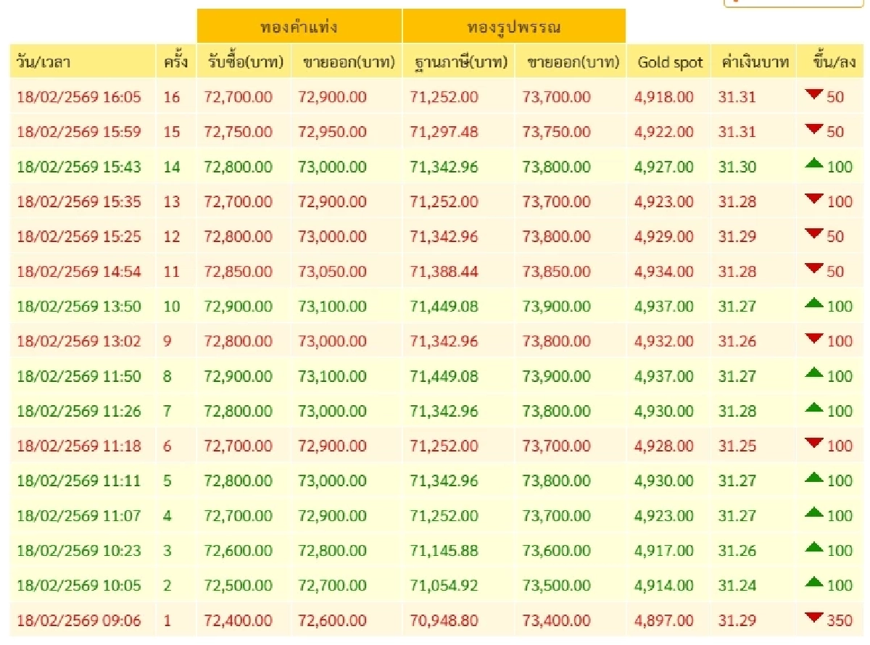
Task: Click Gold spot value 4,934.00
Action: click(x=664, y=272)
